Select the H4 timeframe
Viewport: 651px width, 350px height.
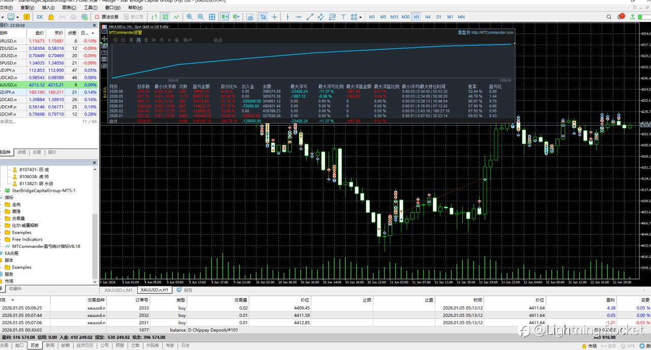pyautogui.click(x=428, y=17)
